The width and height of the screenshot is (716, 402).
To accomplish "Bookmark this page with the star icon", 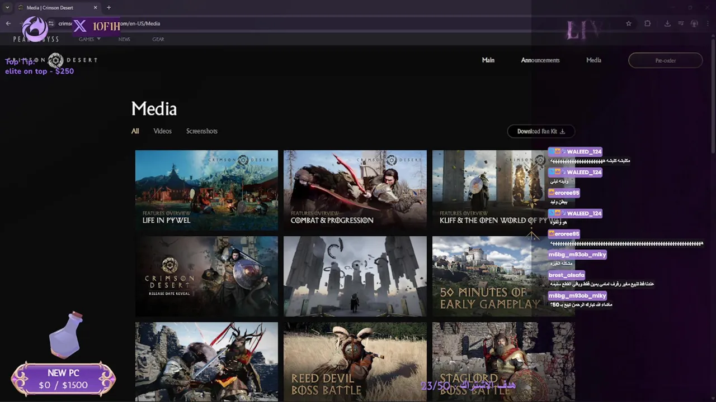I will [629, 23].
